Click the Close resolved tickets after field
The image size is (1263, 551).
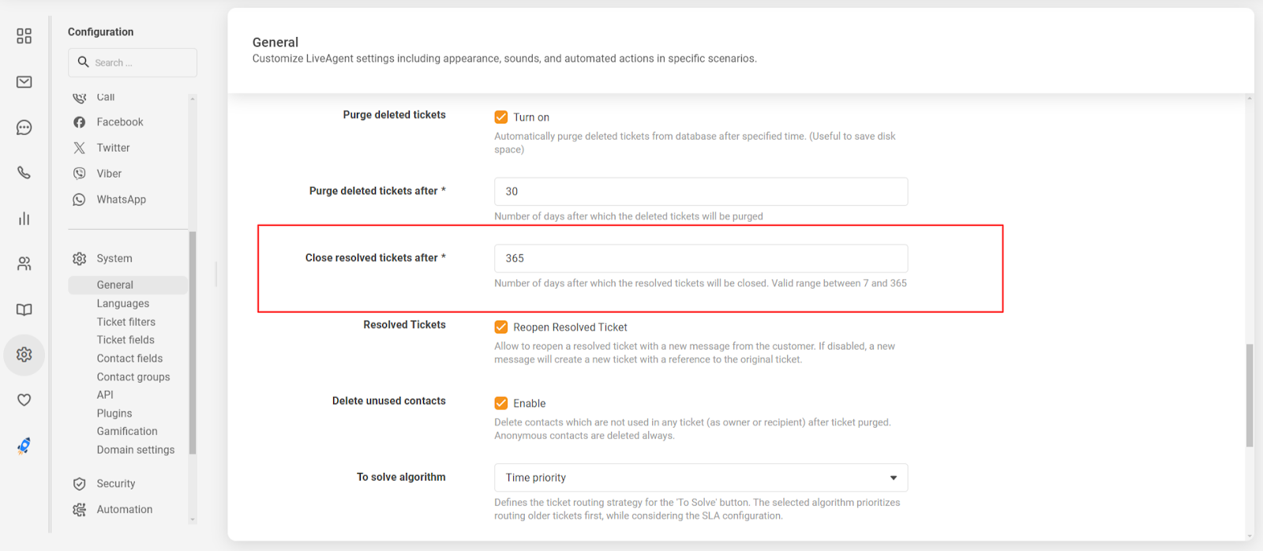pyautogui.click(x=700, y=259)
